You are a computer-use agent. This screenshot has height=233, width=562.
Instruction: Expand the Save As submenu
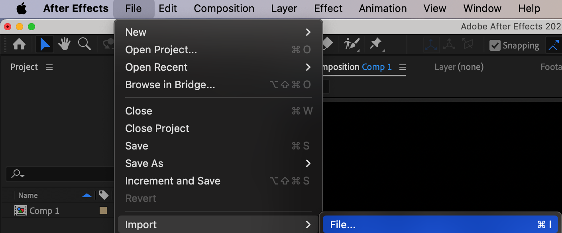pos(218,163)
